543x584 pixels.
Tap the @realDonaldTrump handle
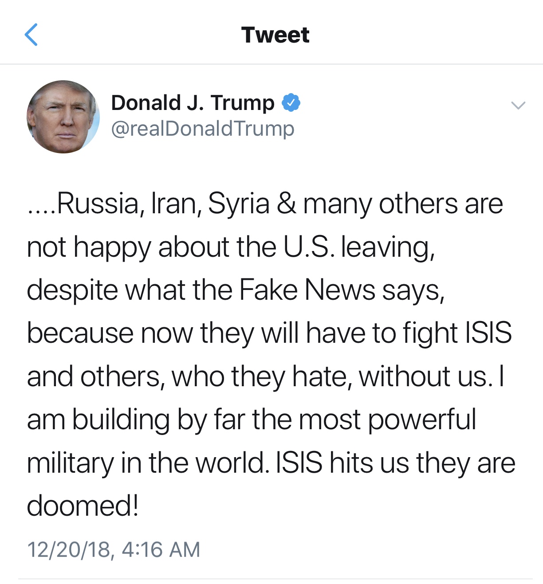(x=202, y=129)
